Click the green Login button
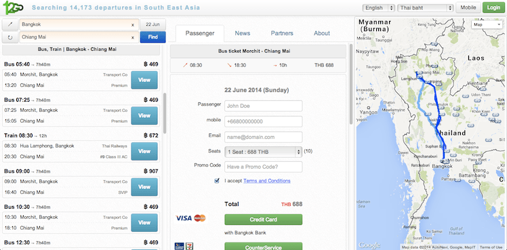This screenshot has width=507, height=250. 493,7
